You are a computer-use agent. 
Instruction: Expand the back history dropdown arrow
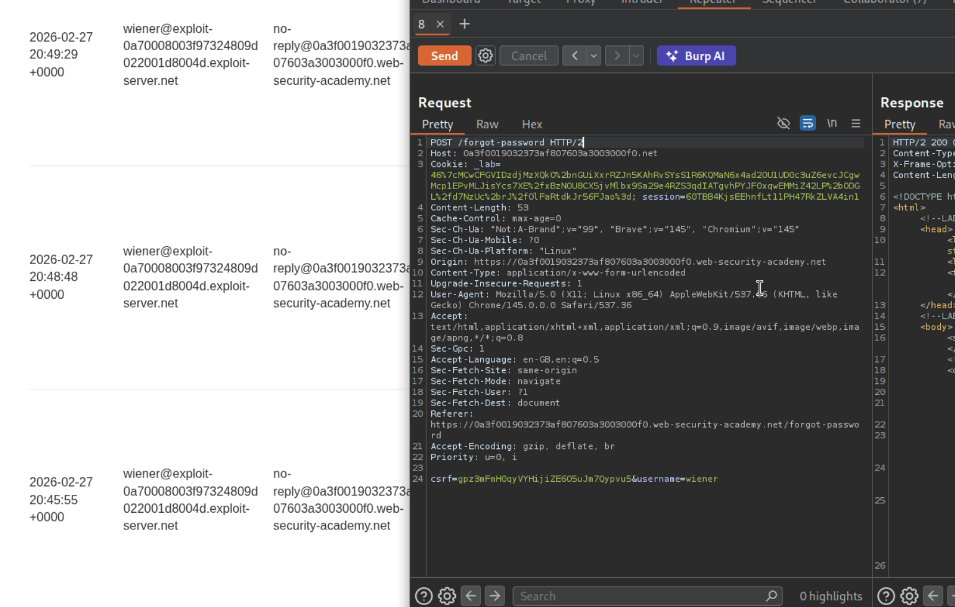click(x=594, y=56)
